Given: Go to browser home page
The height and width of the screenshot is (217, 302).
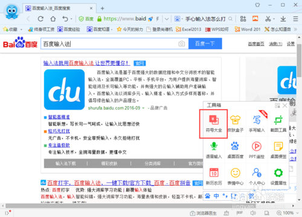Looking at the screenshot, I should (53, 19).
